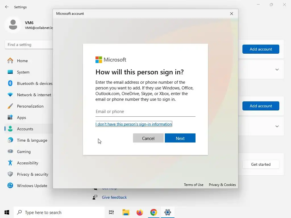
Task: Close the Microsoft account dialog
Action: click(231, 14)
